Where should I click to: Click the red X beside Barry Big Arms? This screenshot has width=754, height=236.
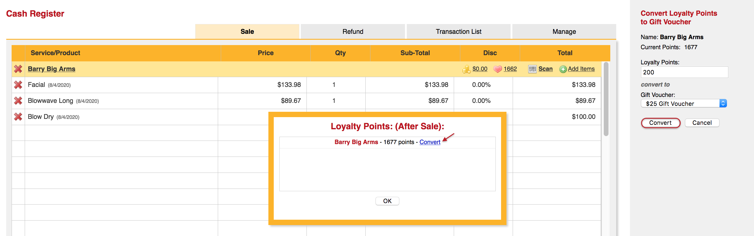tap(18, 69)
